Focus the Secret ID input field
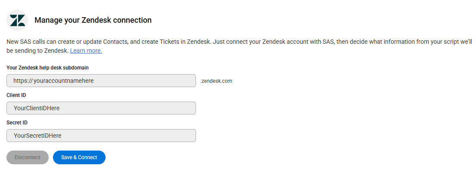 tap(101, 136)
